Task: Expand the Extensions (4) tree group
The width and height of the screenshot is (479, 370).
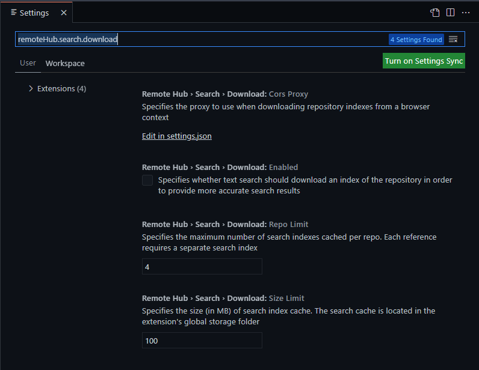Action: pyautogui.click(x=31, y=88)
